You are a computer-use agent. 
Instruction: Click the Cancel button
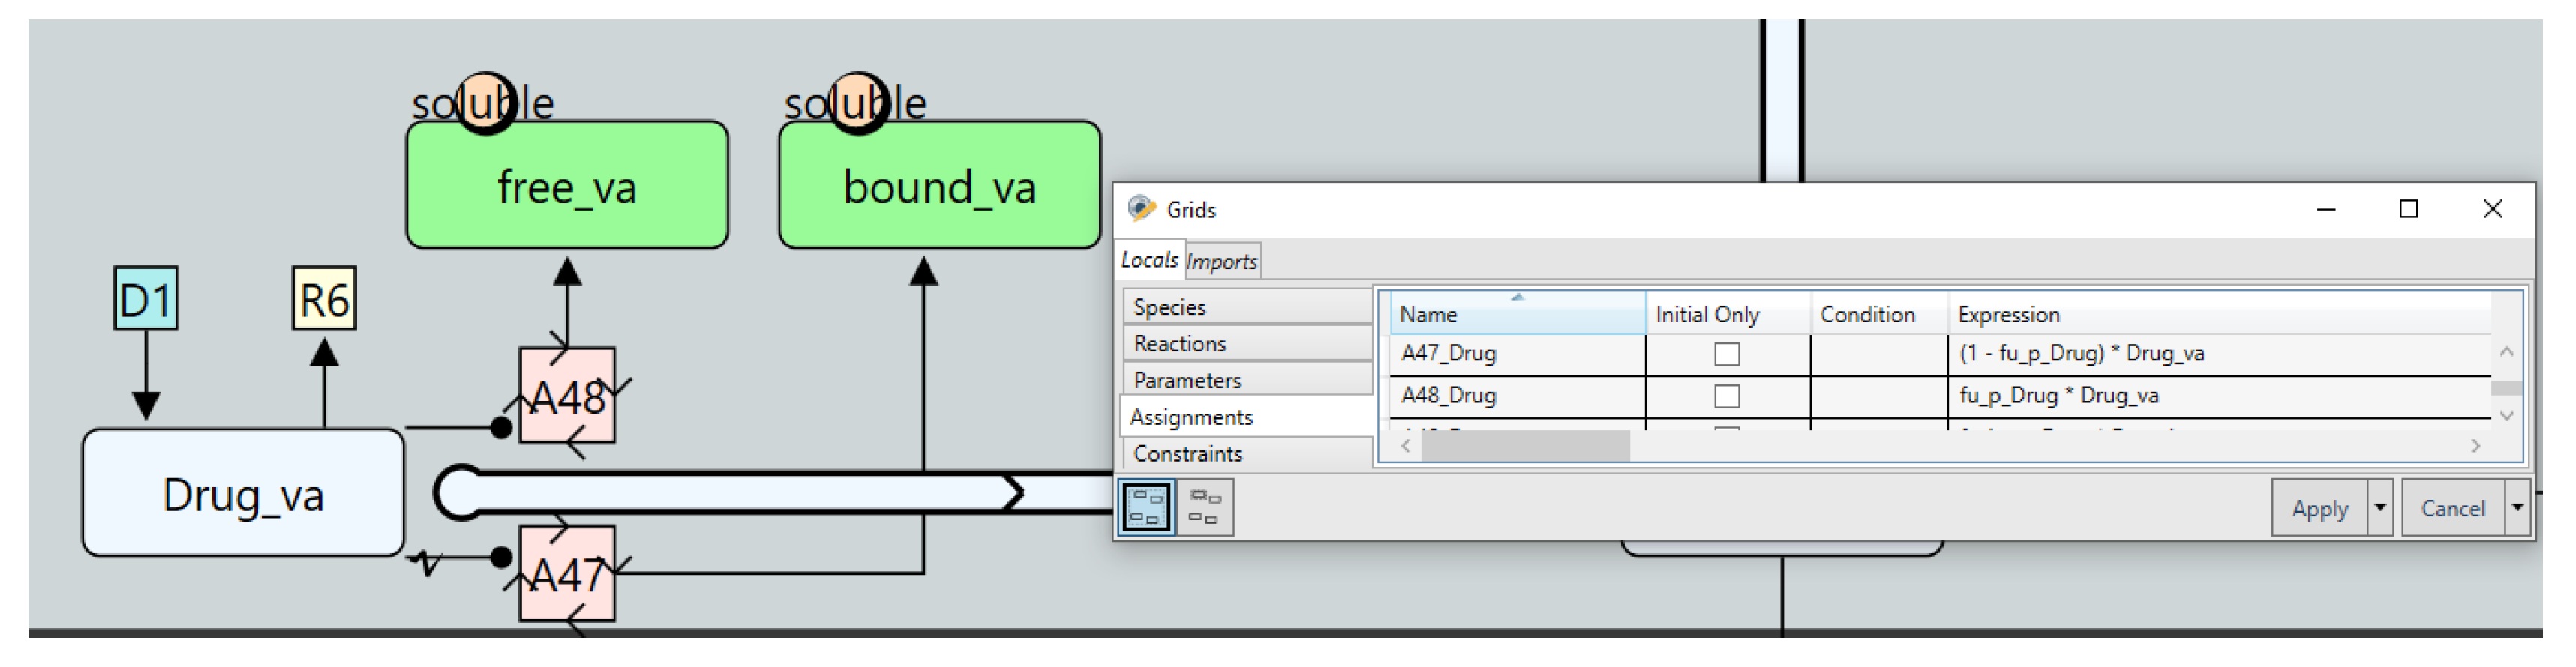coord(2453,508)
